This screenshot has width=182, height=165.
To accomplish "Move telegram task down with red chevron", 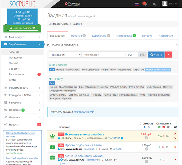I will click(x=175, y=138).
